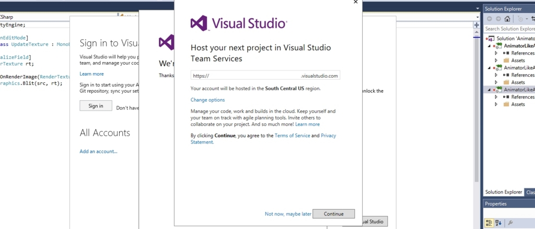Screen dimensions: 535x229
Task: Collapse the third AnimatorLikeA project node
Action: click(x=490, y=90)
